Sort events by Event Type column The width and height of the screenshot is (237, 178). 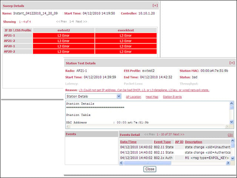pyautogui.click(x=162, y=142)
